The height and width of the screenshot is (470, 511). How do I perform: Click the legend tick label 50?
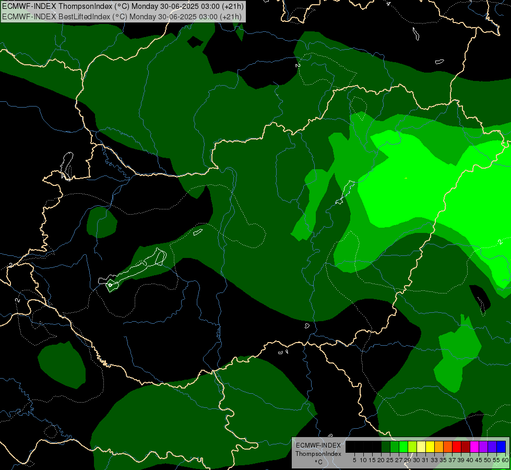pyautogui.click(x=488, y=460)
